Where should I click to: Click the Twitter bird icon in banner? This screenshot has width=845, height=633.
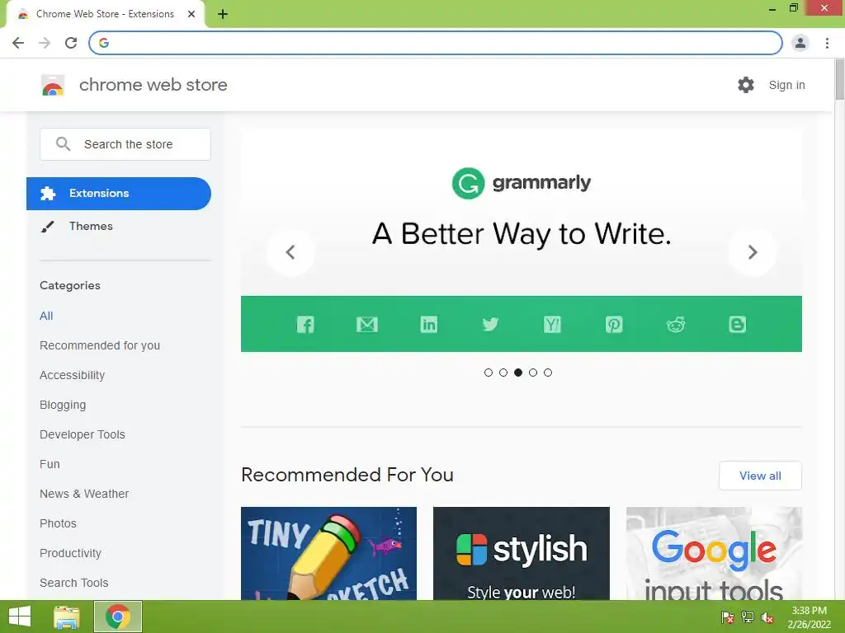coord(490,324)
